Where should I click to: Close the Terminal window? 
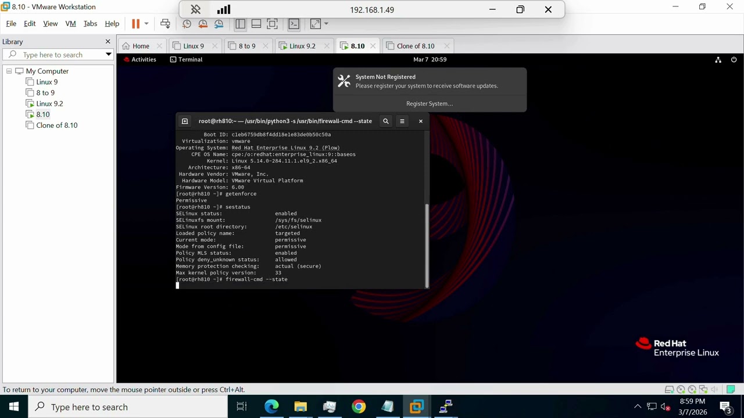pos(421,121)
